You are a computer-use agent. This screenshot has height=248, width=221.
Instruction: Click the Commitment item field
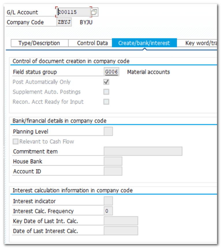[x=143, y=151]
